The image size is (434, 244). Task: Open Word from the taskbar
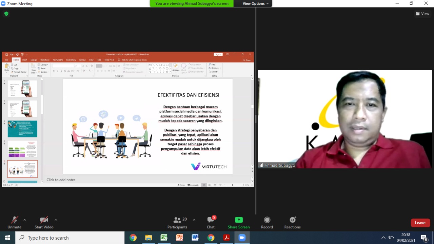click(x=195, y=238)
